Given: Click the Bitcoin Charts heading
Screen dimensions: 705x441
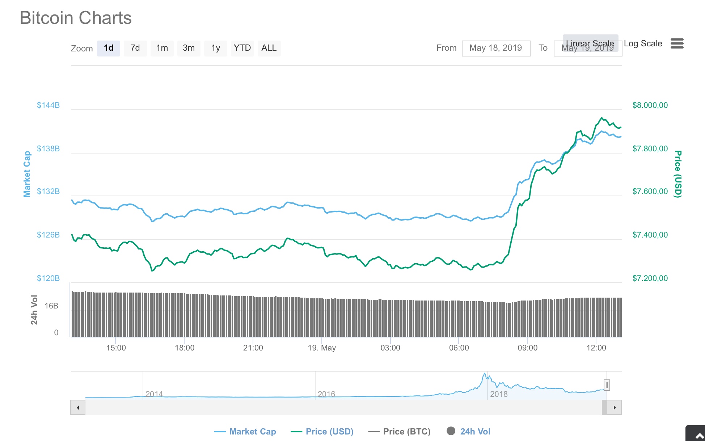Looking at the screenshot, I should point(76,18).
